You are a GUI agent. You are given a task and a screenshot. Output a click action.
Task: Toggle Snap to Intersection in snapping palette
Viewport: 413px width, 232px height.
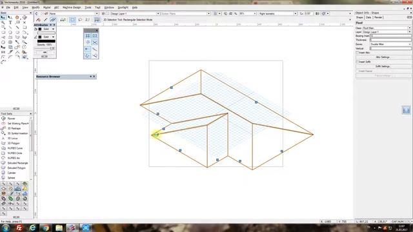click(95, 43)
